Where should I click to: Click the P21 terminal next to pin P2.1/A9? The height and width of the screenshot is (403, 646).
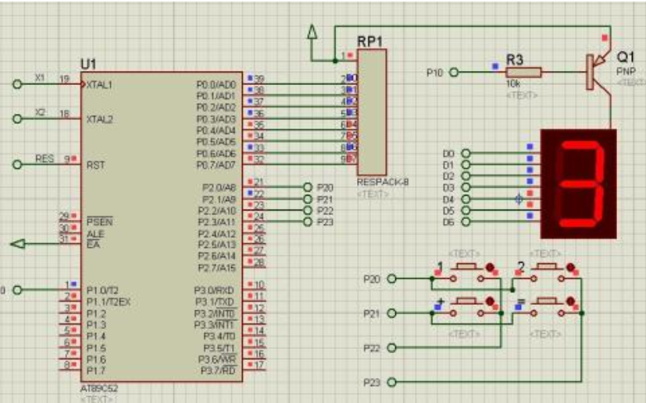[x=307, y=199]
